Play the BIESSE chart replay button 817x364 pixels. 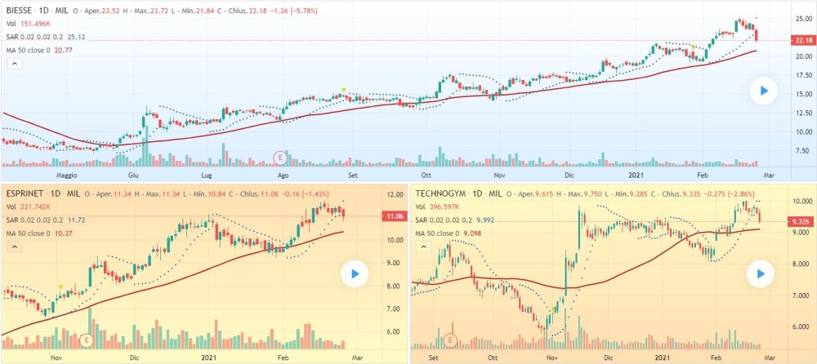pos(763,91)
